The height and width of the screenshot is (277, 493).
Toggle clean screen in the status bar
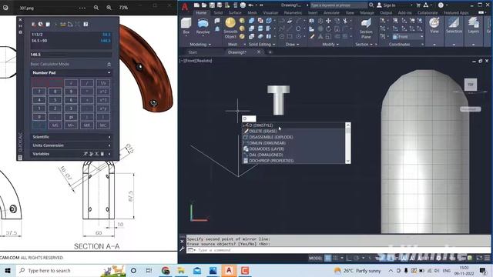pyautogui.click(x=479, y=259)
